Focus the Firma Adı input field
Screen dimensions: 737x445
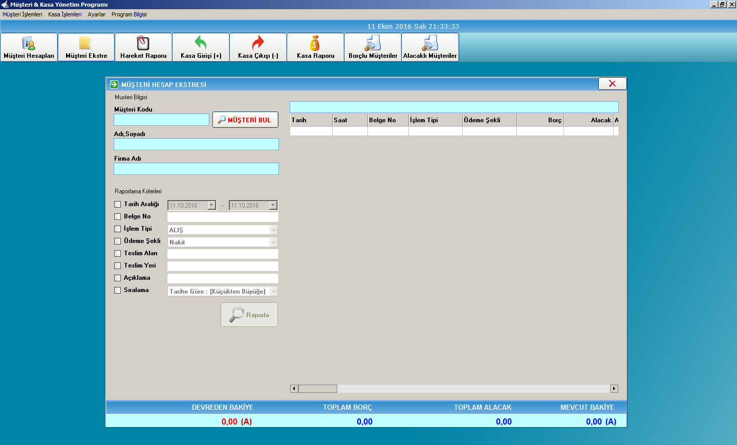pos(196,169)
